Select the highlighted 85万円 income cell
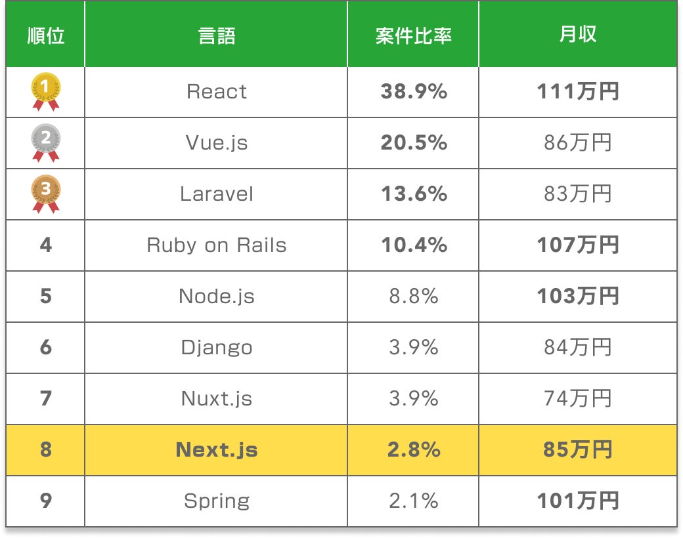 578,450
